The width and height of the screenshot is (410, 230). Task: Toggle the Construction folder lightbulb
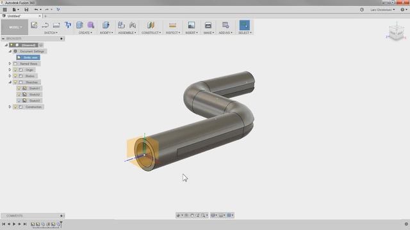(x=15, y=107)
